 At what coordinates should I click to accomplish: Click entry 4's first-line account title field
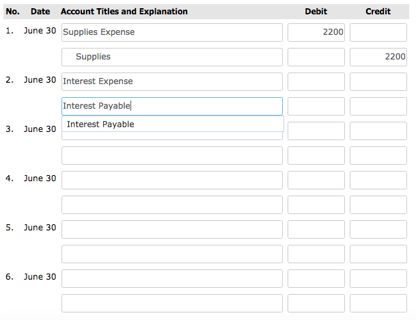(x=171, y=180)
